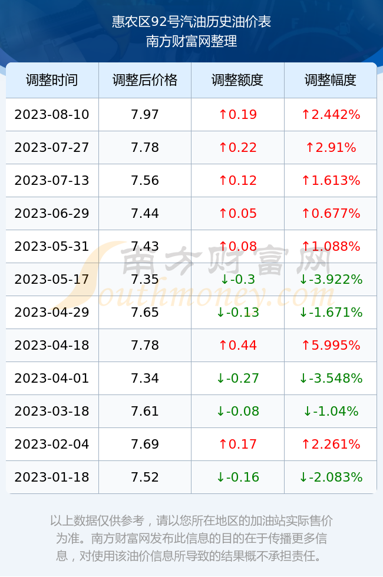
Task: Click the disclaimer text below the table
Action: [191, 538]
